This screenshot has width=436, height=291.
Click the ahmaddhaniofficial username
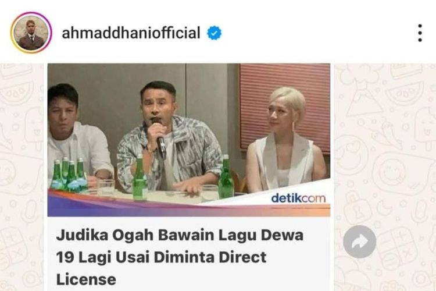131,33
